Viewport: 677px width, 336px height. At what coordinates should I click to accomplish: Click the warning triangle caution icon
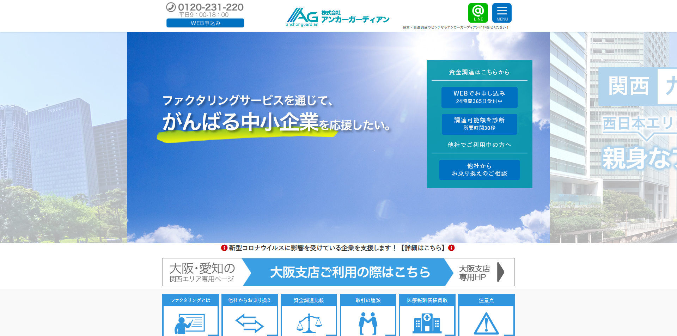486,323
